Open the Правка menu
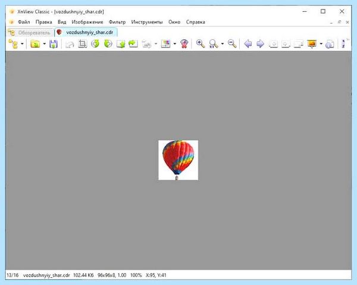This screenshot has width=357, height=285. pos(43,22)
